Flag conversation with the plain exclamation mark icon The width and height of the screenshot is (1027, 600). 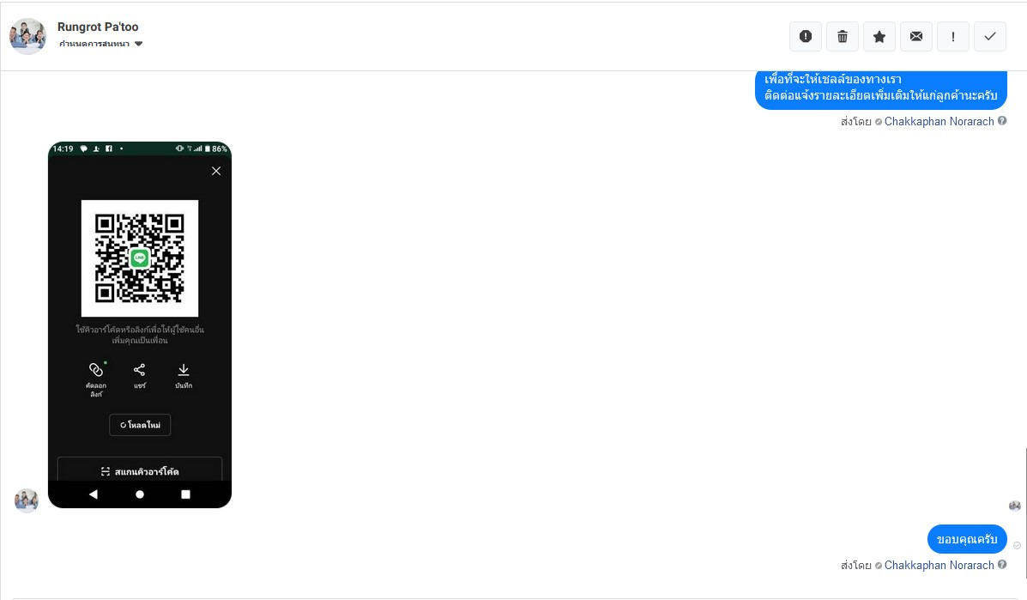(953, 36)
